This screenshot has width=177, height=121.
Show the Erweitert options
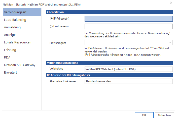click(x=11, y=73)
